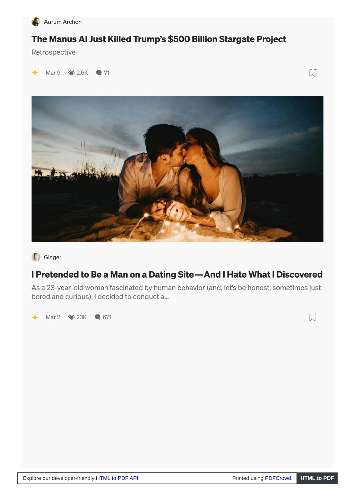Image resolution: width=355 pixels, height=502 pixels.
Task: Click Ginger's profile avatar
Action: pos(36,257)
